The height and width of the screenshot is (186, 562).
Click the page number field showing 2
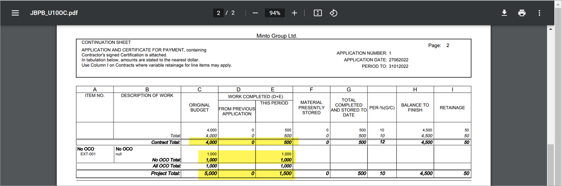tap(218, 13)
